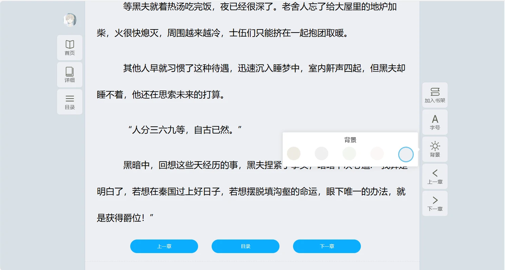The image size is (505, 270).
Task: Advance to next chapter using the 下一章 chevron
Action: click(435, 203)
